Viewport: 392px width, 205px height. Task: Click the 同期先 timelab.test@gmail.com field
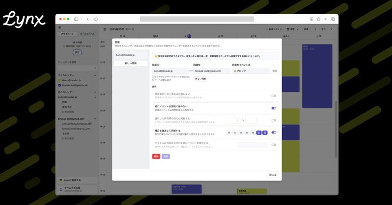click(212, 71)
